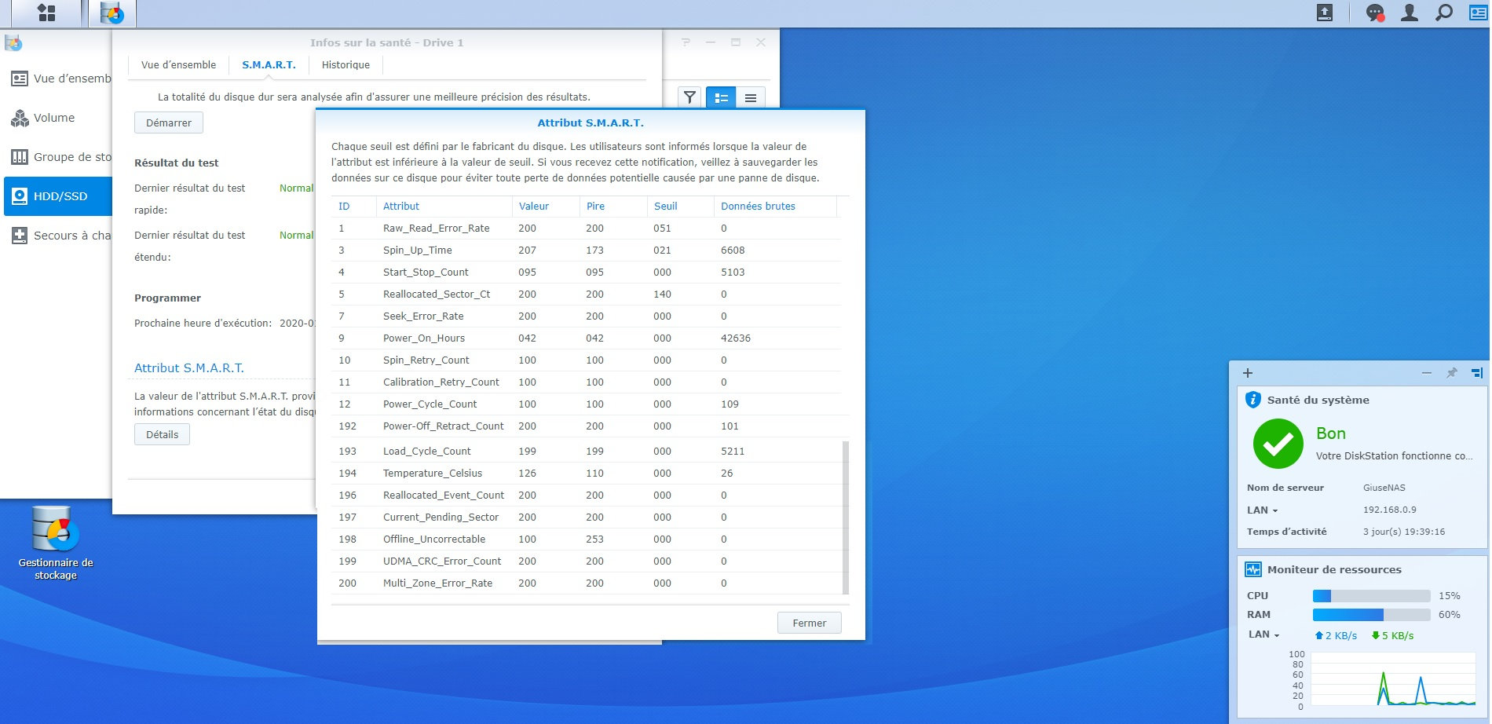The image size is (1492, 724).
Task: Open the search magnifier icon
Action: (1443, 13)
